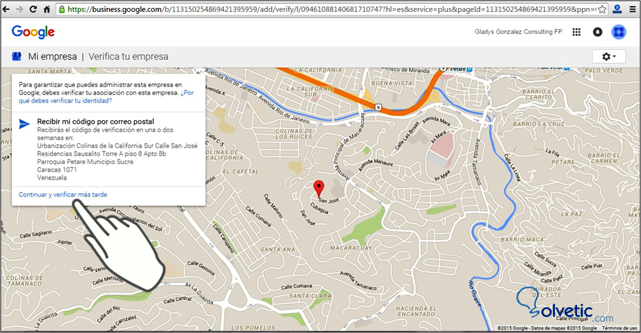Click the SANTA CLARA map label

[x=310, y=296]
